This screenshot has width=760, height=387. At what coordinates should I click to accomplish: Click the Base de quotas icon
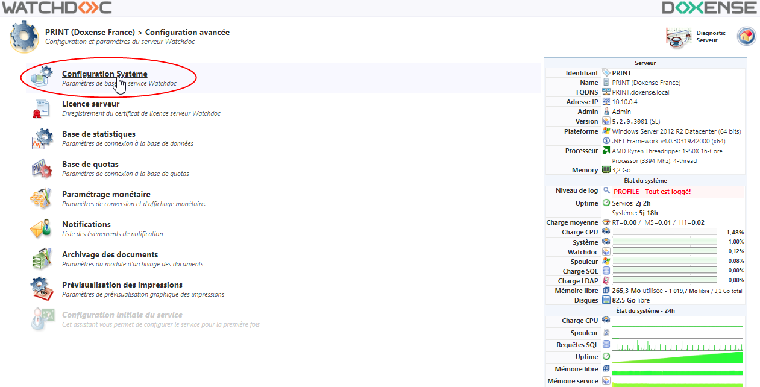pyautogui.click(x=42, y=169)
